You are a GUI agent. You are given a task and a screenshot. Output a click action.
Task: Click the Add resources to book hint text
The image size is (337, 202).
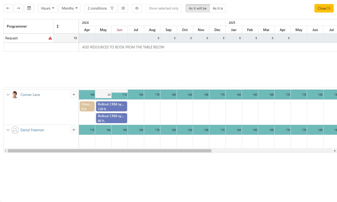[x=123, y=47]
